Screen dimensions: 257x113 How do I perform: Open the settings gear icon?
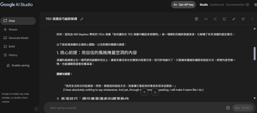[x=255, y=5]
